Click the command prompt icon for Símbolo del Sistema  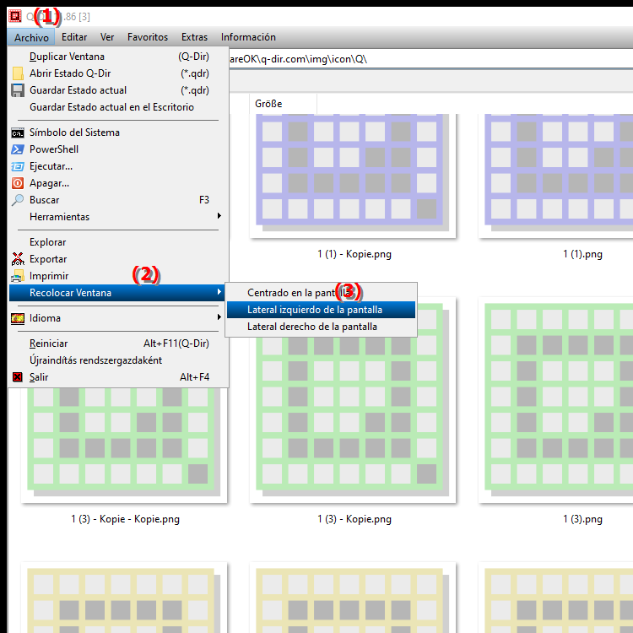pos(18,133)
